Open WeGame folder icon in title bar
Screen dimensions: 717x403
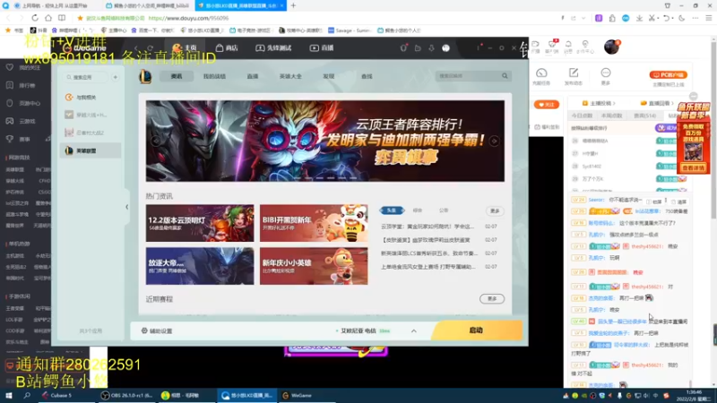(x=418, y=48)
